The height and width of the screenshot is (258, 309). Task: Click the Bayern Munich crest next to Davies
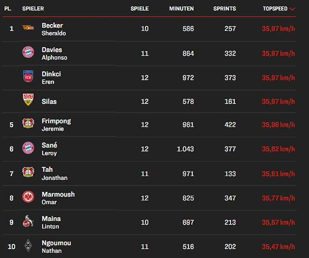[28, 52]
